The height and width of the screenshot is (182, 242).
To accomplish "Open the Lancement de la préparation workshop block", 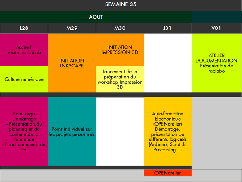I will click(x=120, y=79).
